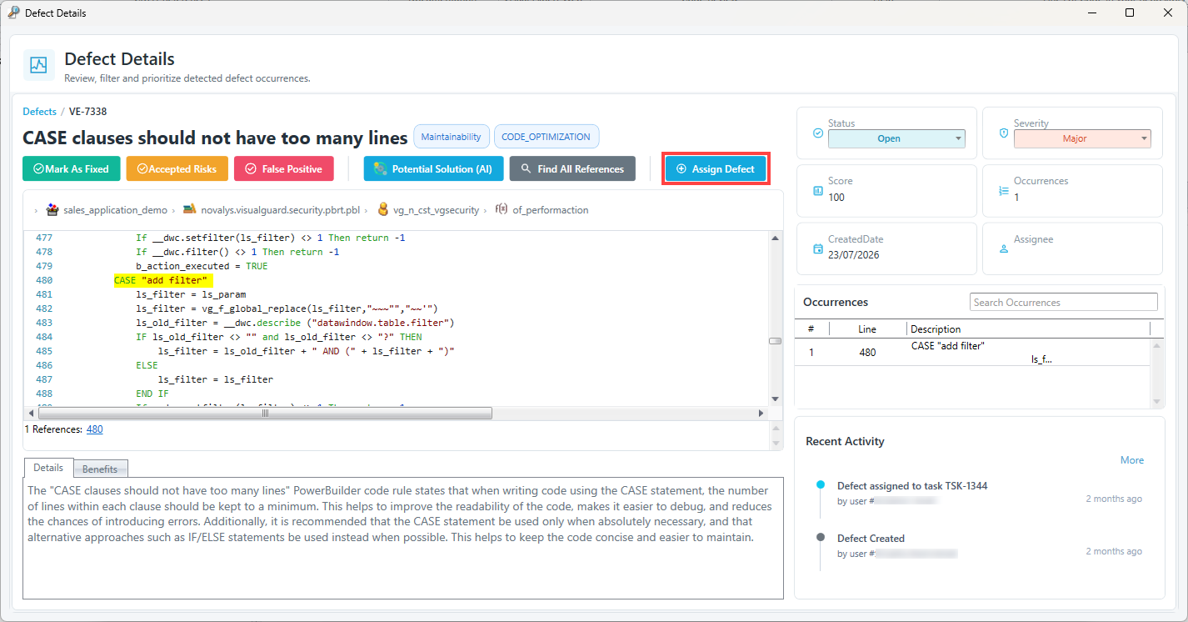Click the 'Defect Created' activity entry
The width and height of the screenshot is (1188, 622).
pyautogui.click(x=871, y=539)
